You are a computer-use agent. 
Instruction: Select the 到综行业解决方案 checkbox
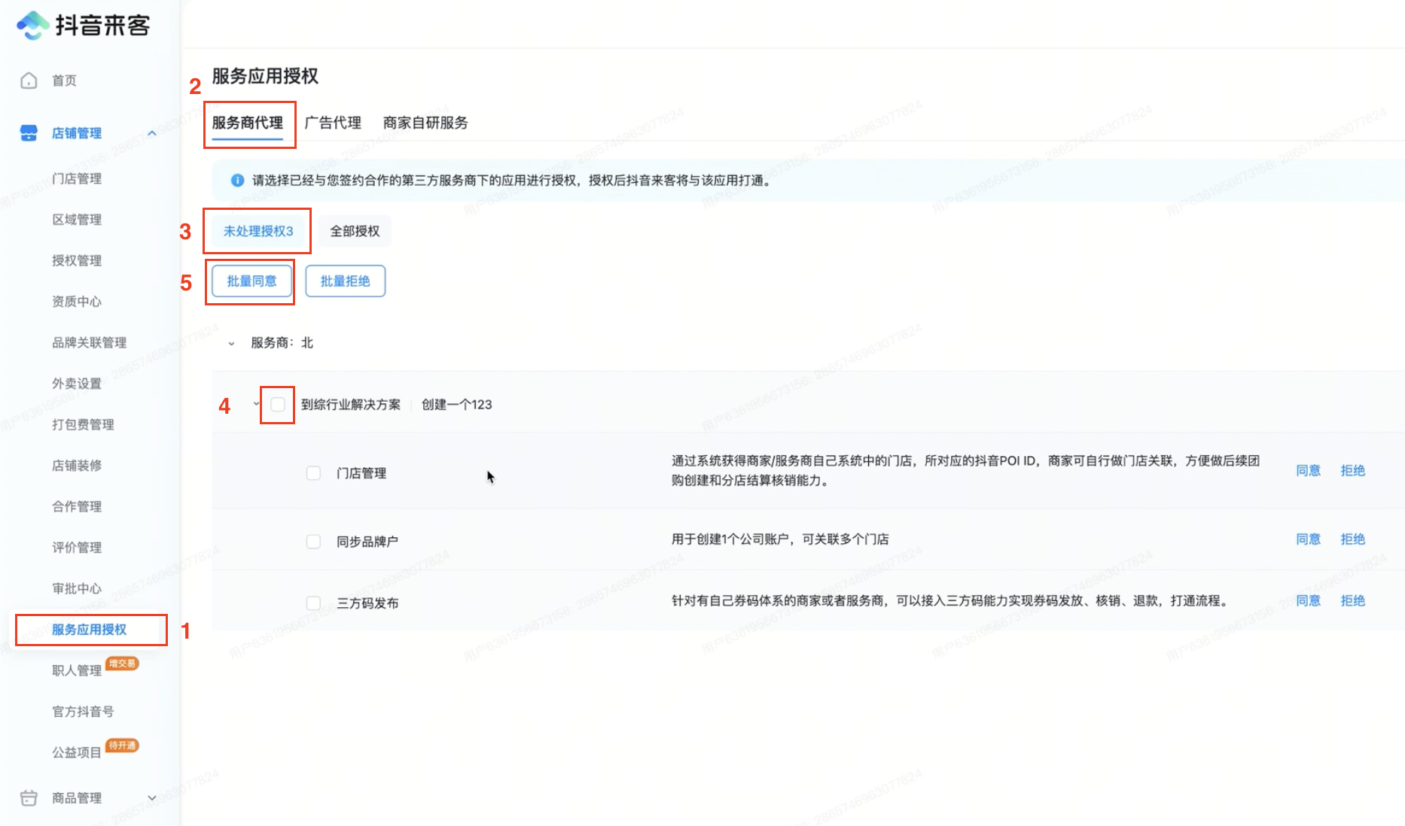(x=278, y=405)
